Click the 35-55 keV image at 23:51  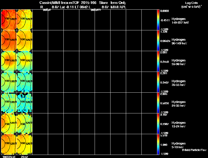(9, 82)
